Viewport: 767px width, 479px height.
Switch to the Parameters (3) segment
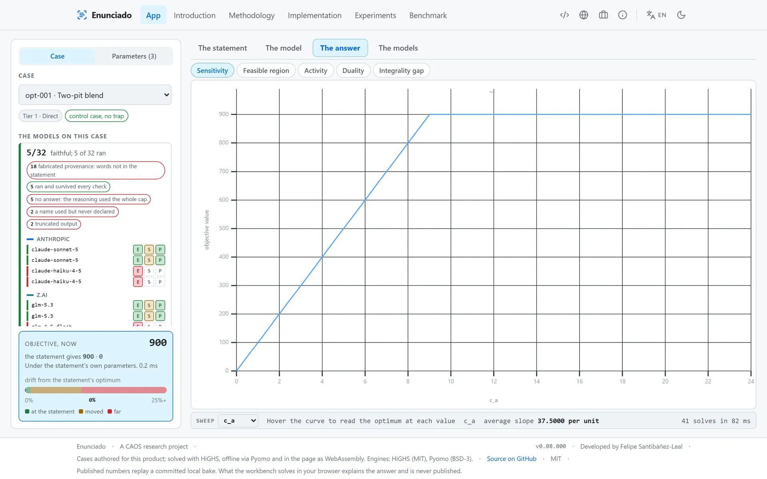134,56
